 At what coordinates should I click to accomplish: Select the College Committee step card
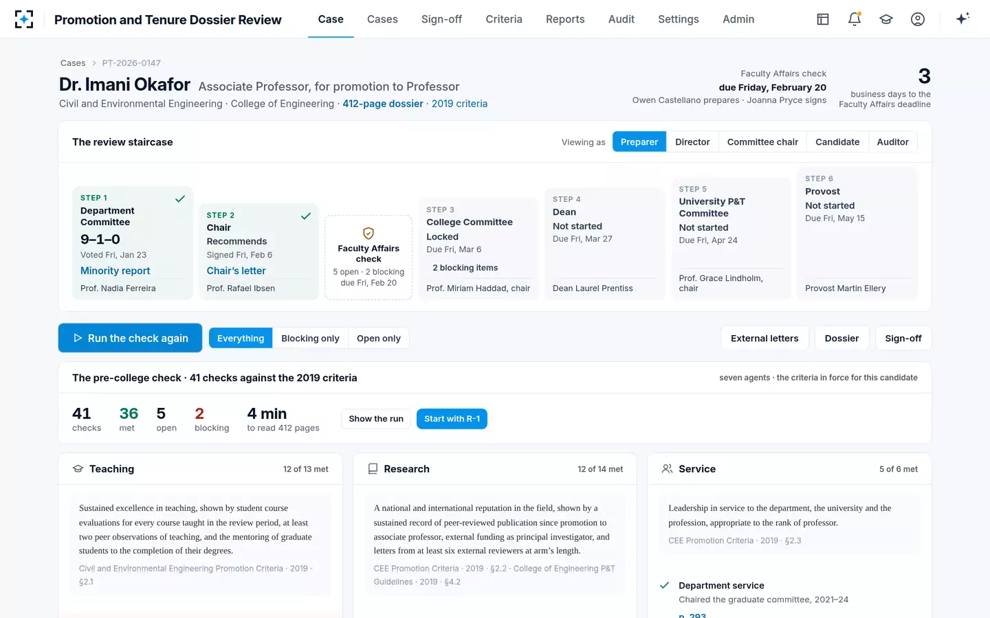[478, 249]
